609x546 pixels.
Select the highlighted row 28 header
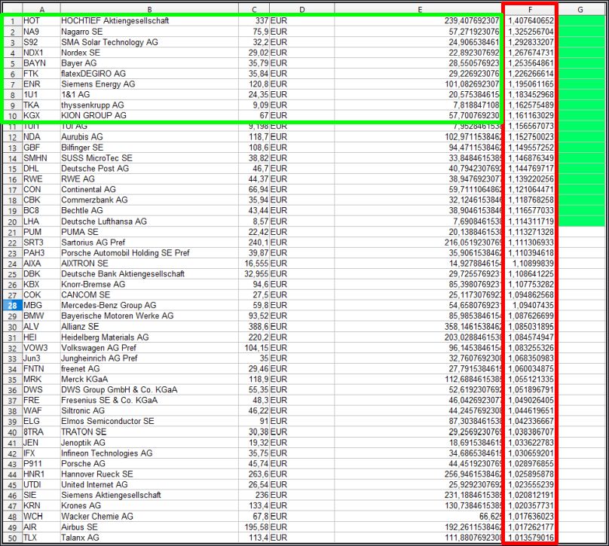click(x=12, y=306)
